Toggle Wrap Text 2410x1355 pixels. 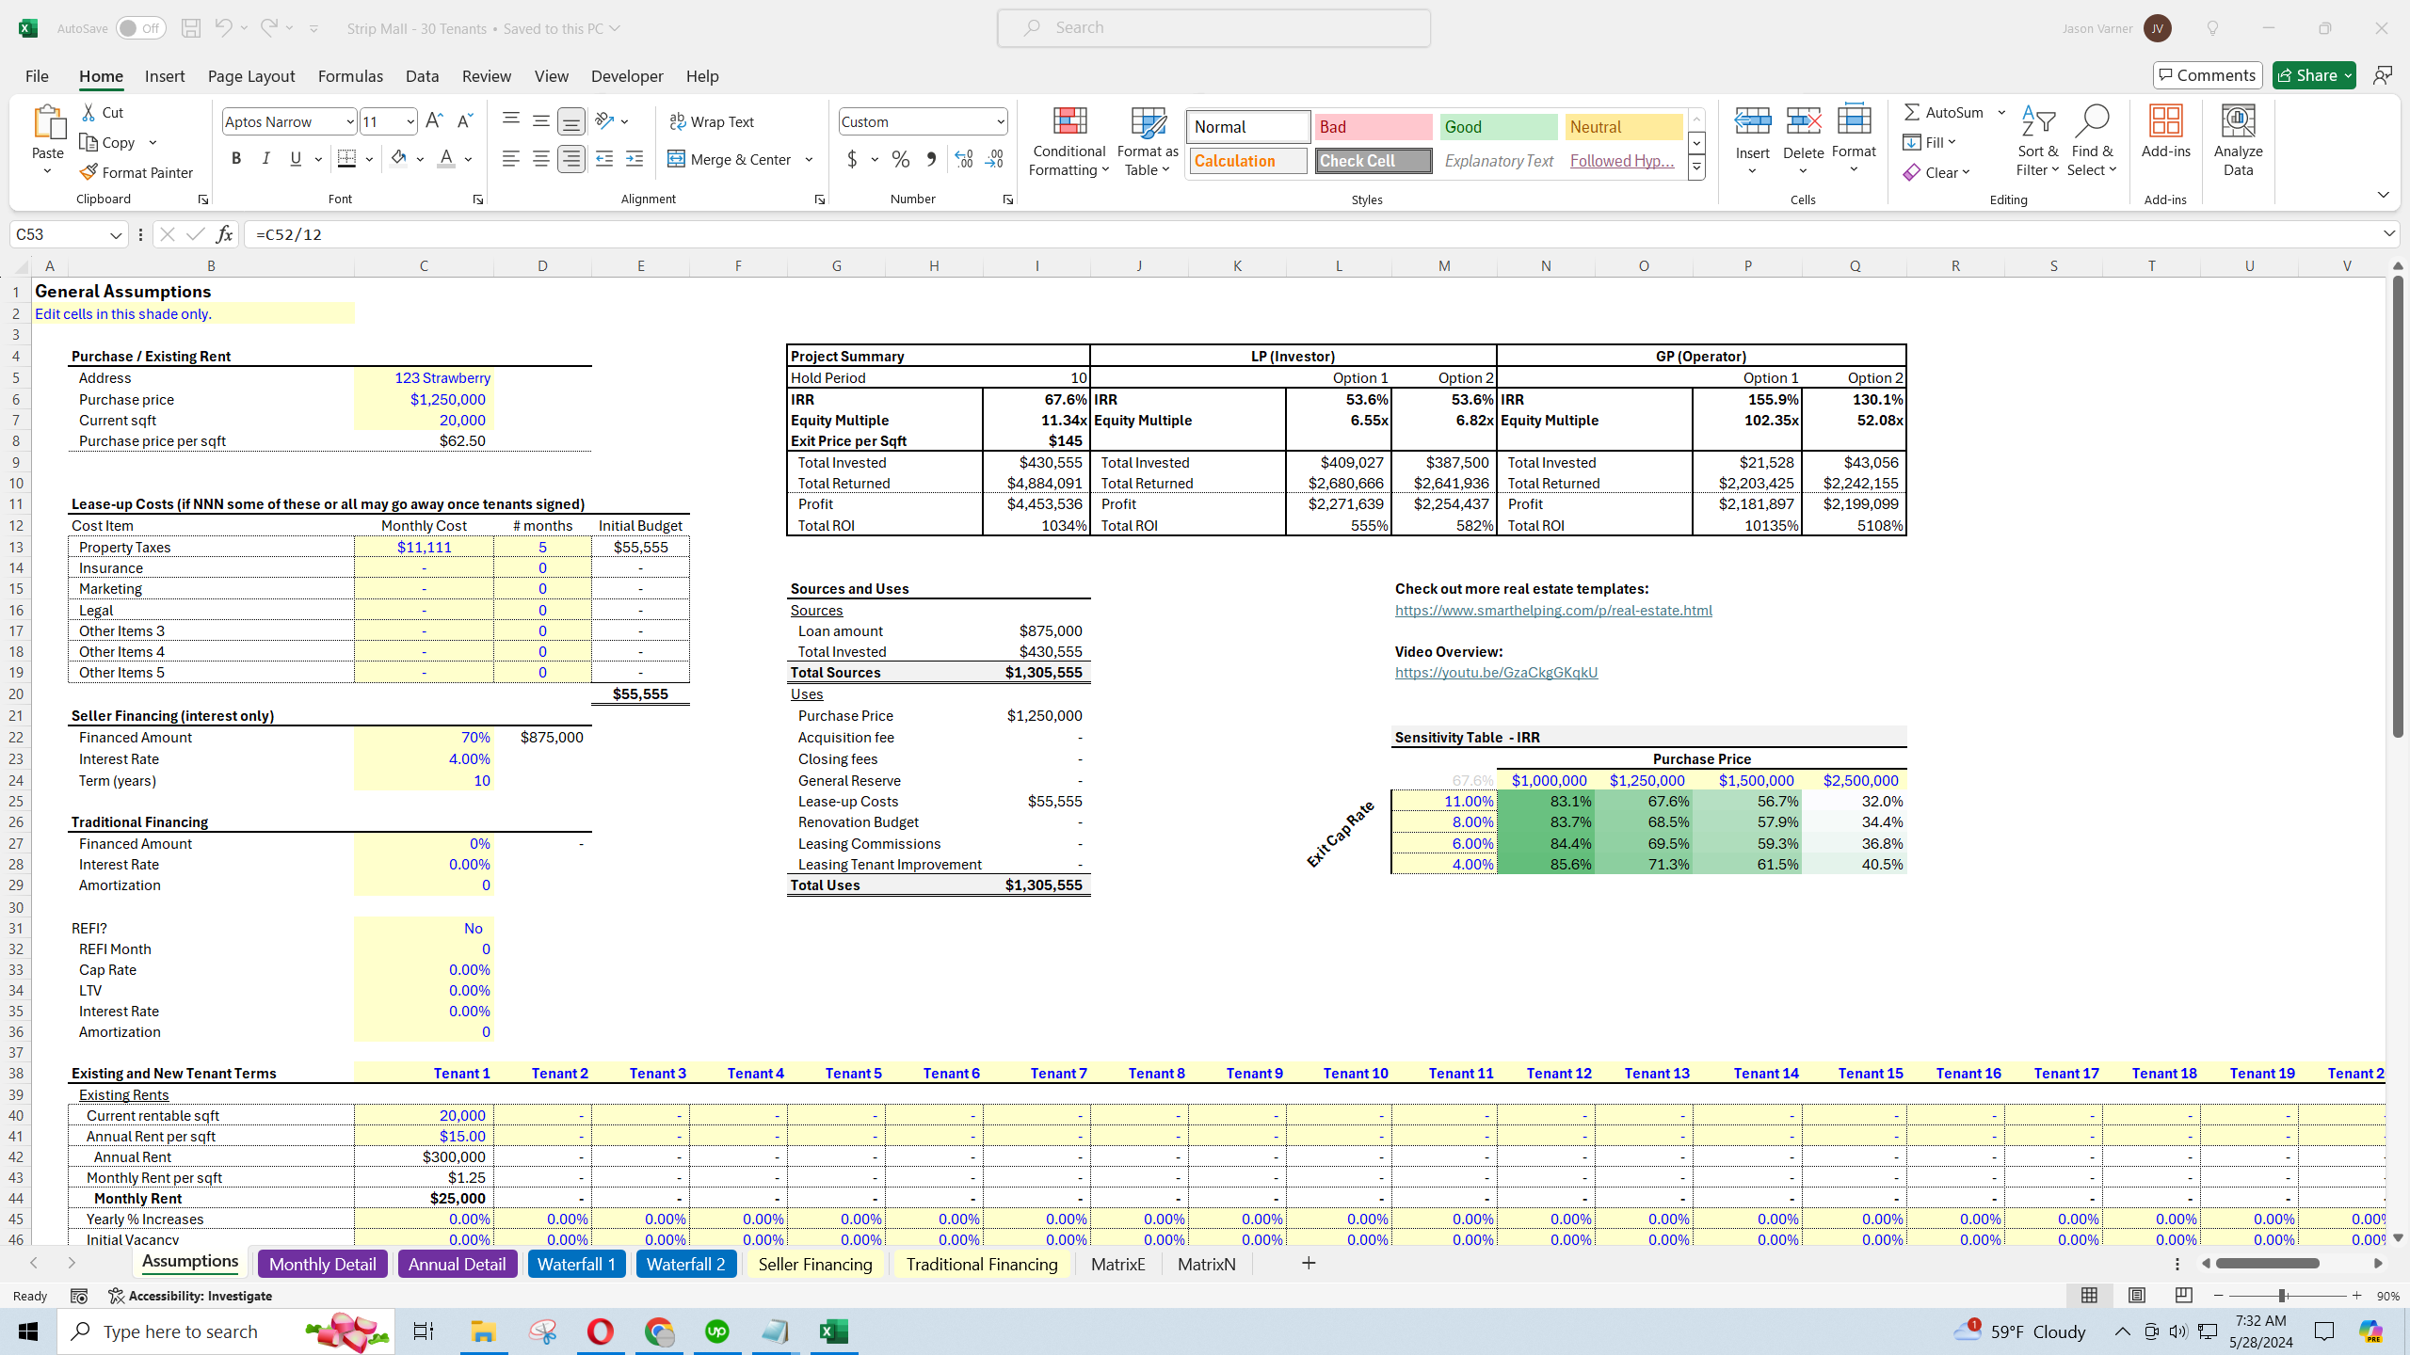tap(712, 121)
